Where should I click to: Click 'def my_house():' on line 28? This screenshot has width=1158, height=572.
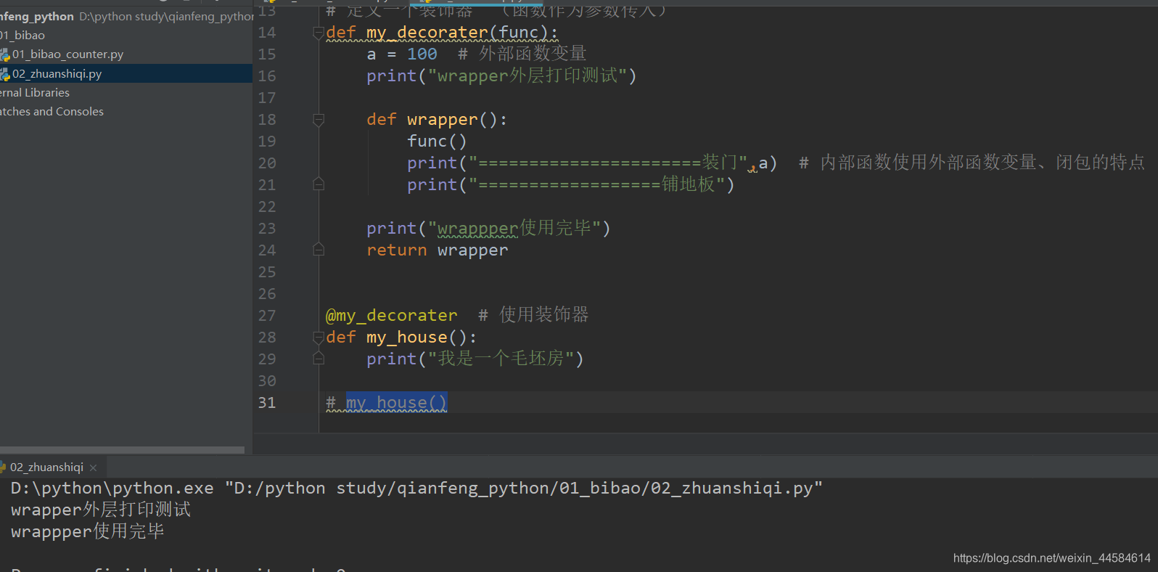tap(401, 338)
